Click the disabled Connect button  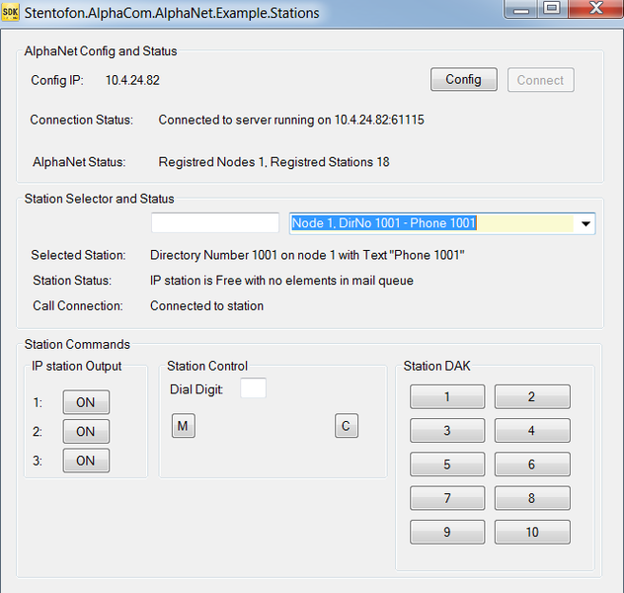click(540, 80)
